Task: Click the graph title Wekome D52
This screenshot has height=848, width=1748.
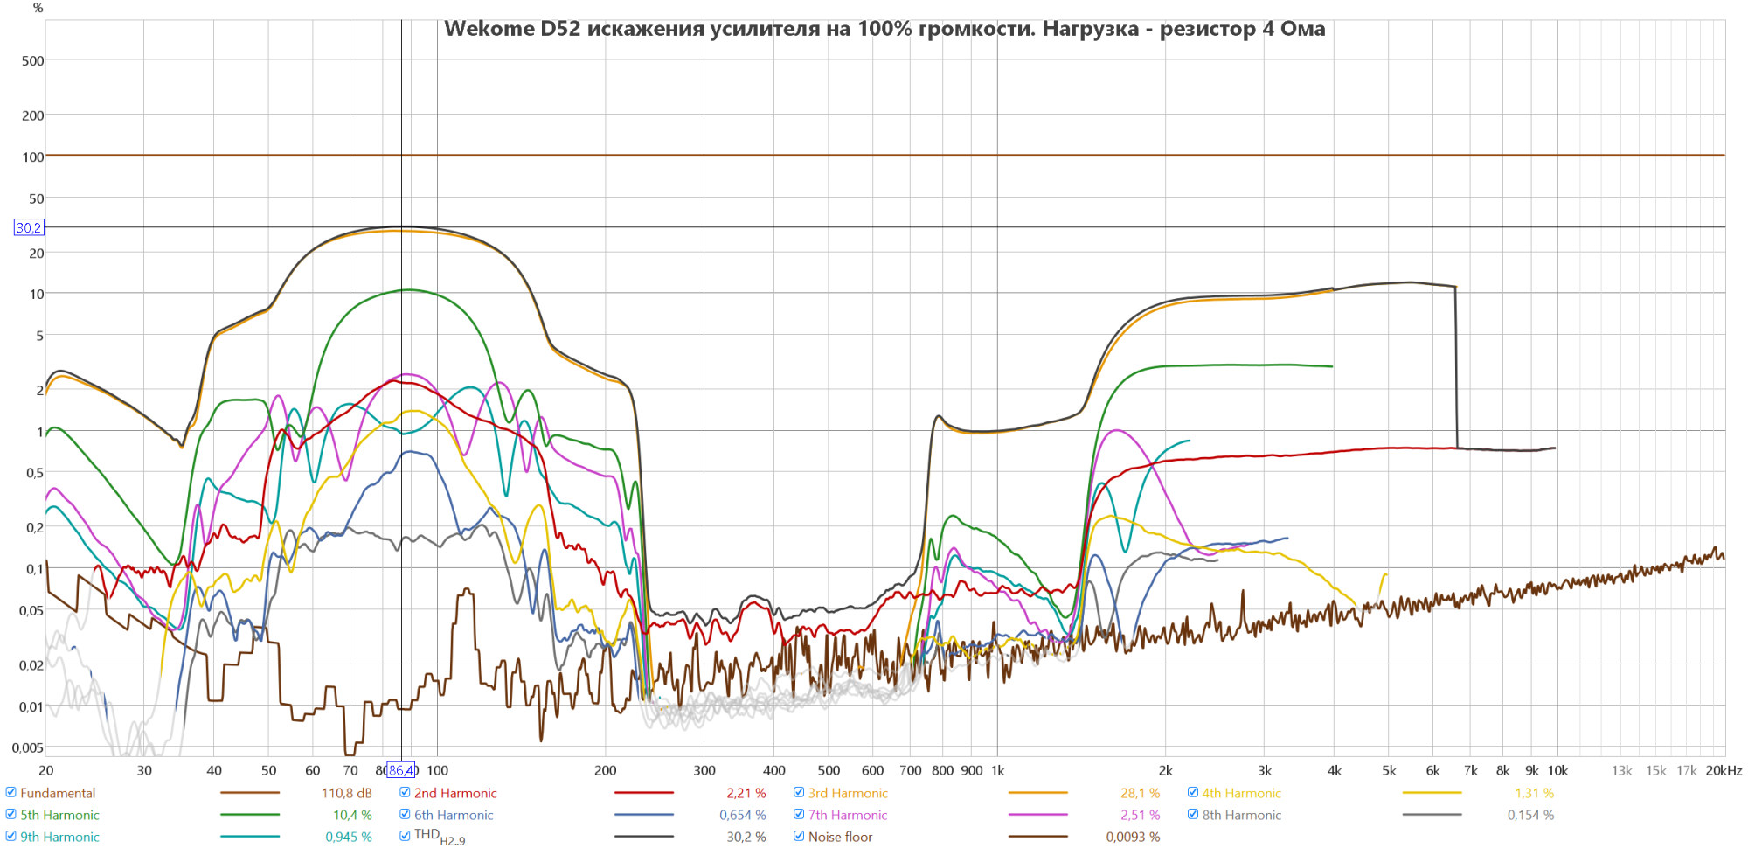Action: (x=884, y=29)
